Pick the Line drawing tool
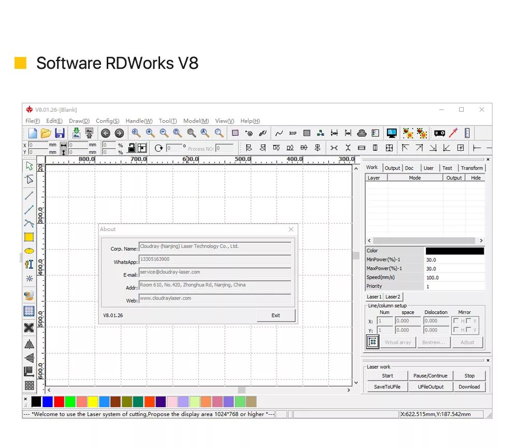The width and height of the screenshot is (518, 448). click(x=30, y=196)
